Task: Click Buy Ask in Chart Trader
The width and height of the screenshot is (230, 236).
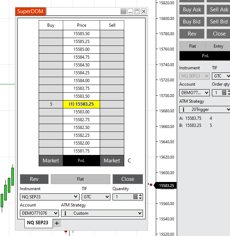Action: point(192,10)
